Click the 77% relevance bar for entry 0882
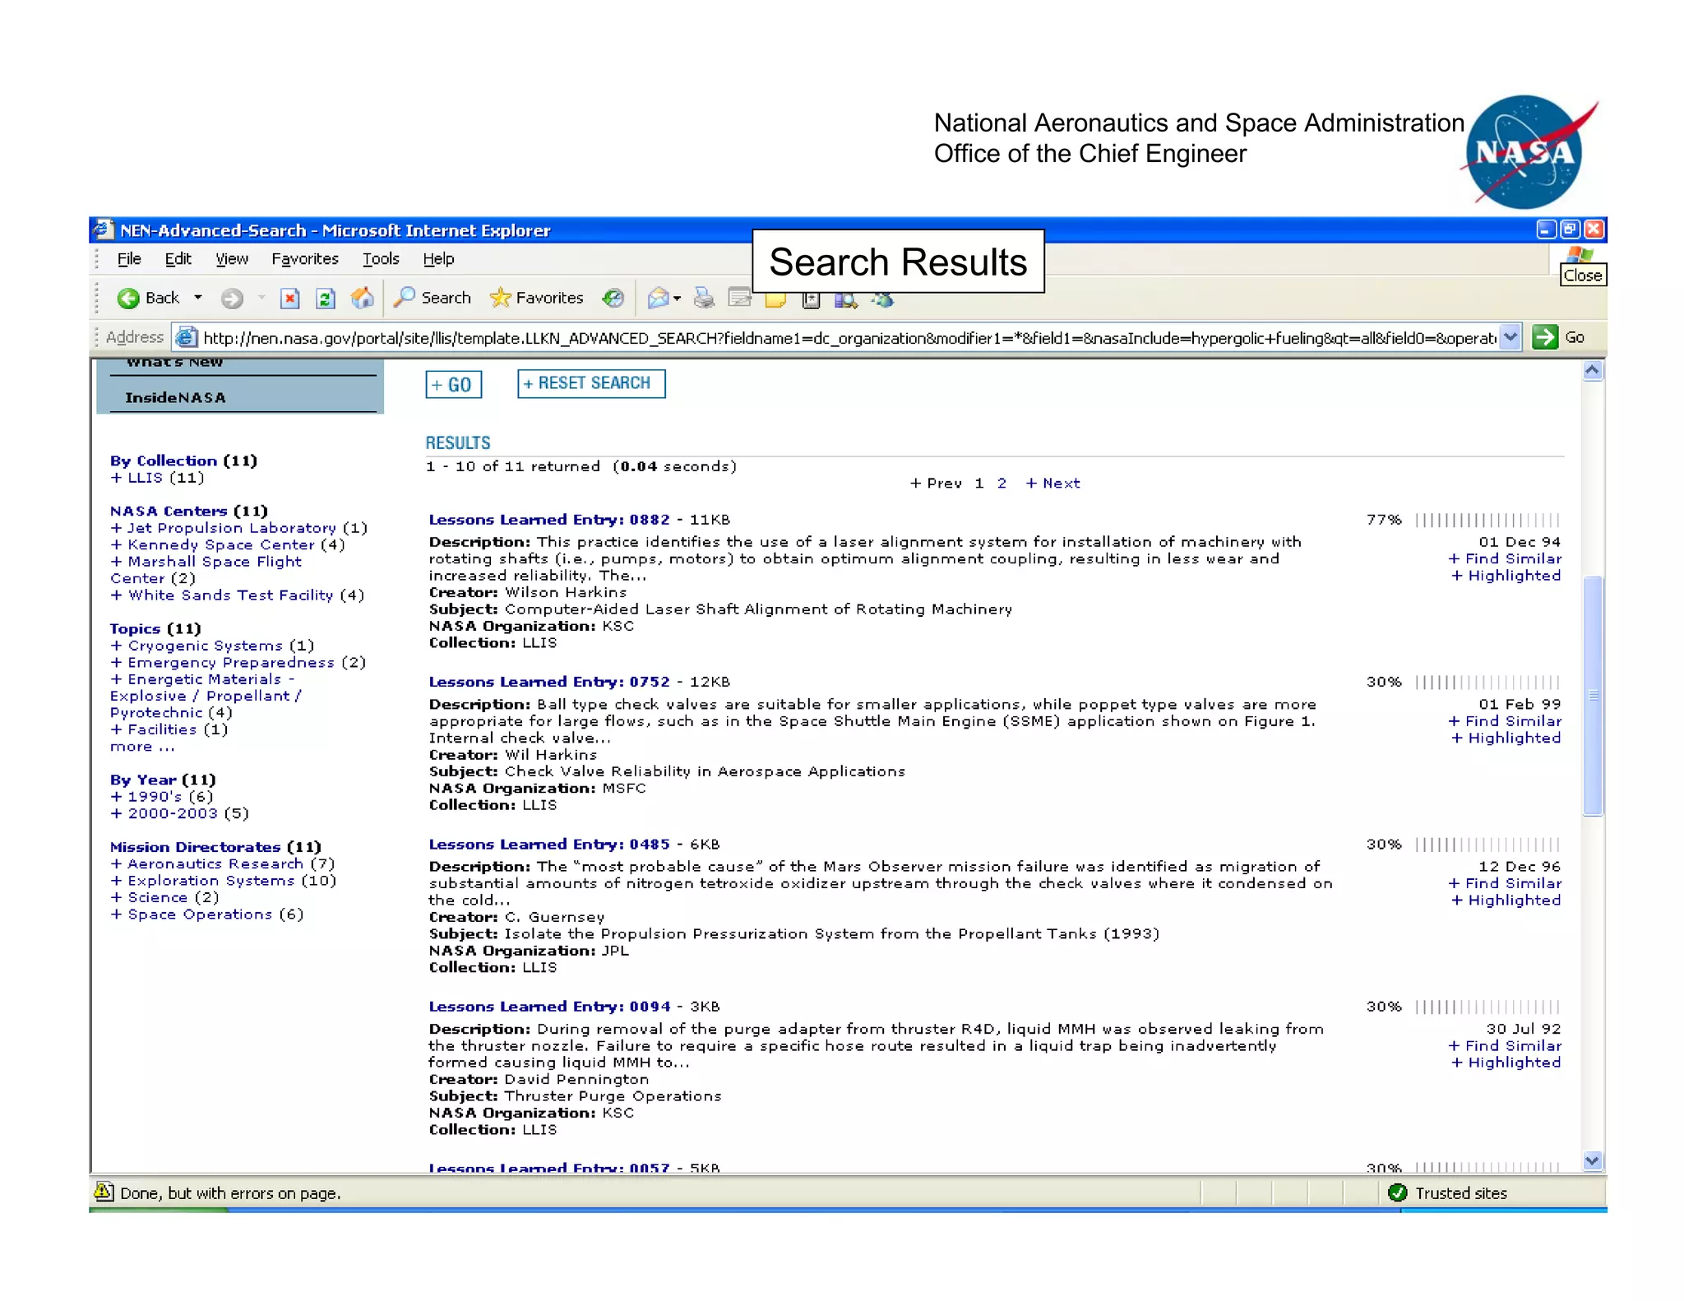The height and width of the screenshot is (1301, 1684). [1487, 520]
